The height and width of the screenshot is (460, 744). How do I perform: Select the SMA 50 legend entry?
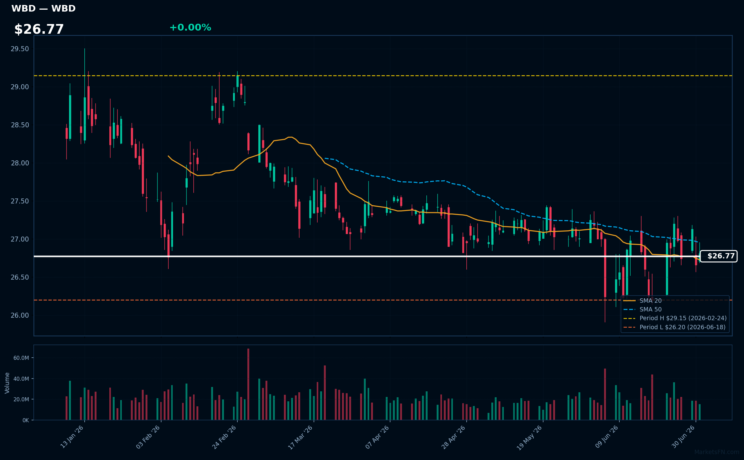(642, 309)
